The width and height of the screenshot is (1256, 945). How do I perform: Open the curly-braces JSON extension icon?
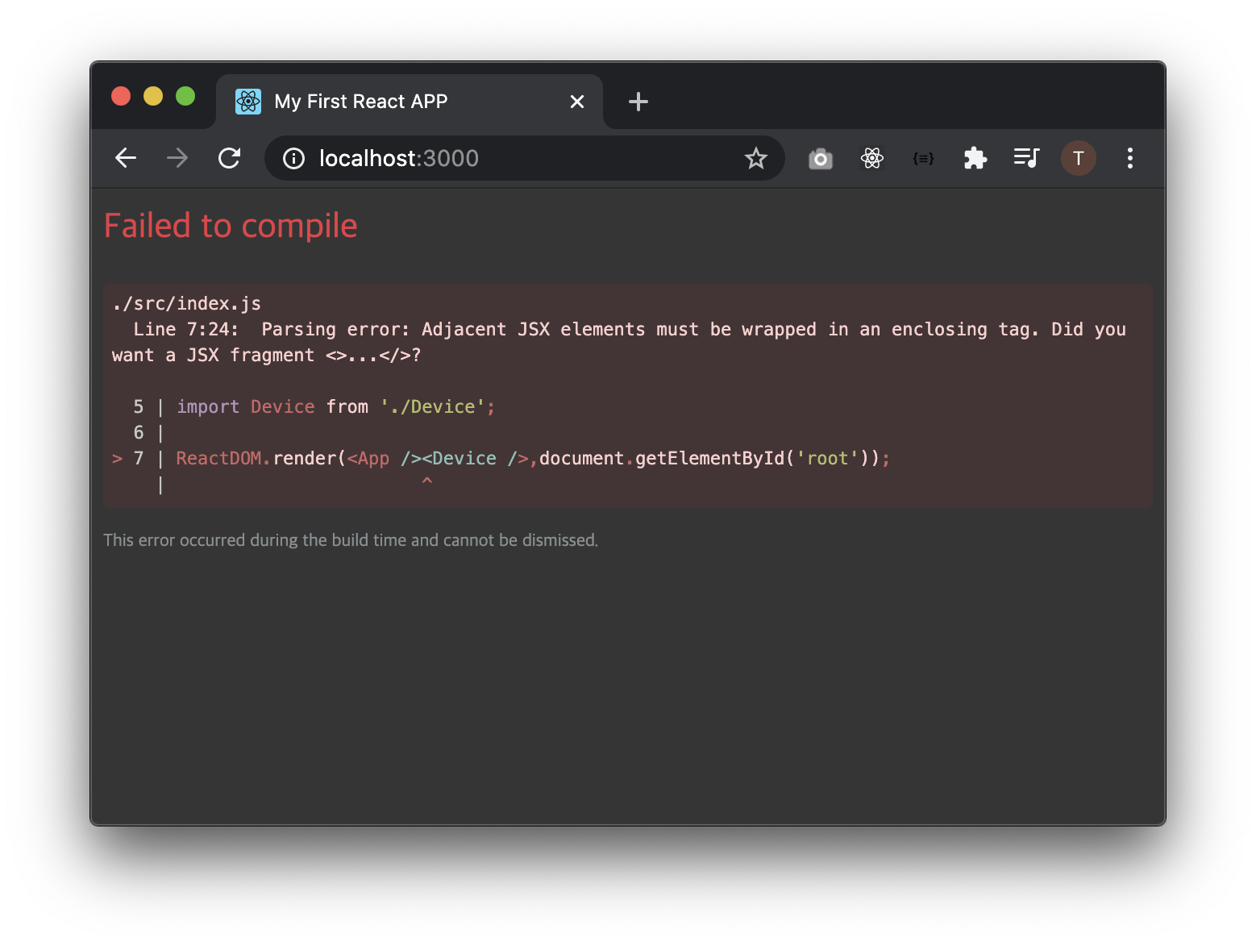point(923,159)
